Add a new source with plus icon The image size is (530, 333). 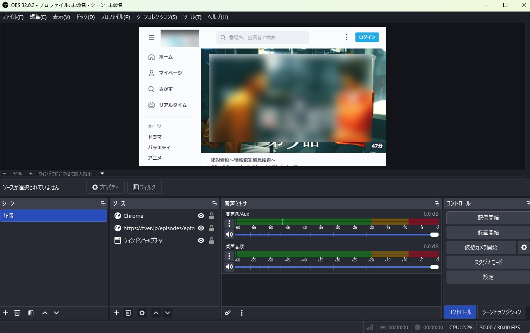click(116, 313)
